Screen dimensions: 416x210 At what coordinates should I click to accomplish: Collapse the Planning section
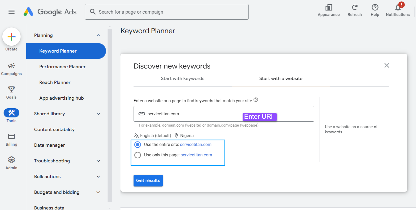tap(98, 35)
